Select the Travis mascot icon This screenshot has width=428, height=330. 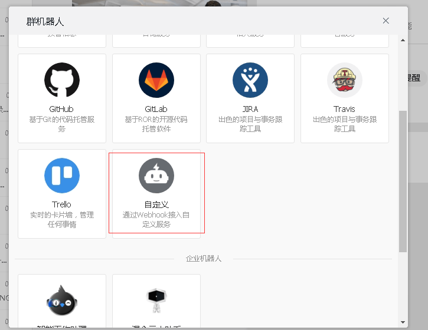coord(345,80)
